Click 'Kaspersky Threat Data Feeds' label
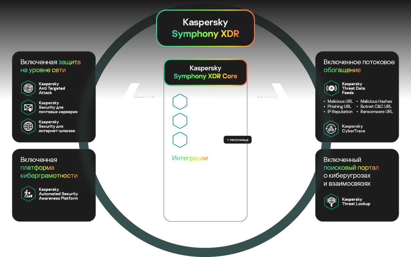The width and height of the screenshot is (411, 257). tap(354, 88)
